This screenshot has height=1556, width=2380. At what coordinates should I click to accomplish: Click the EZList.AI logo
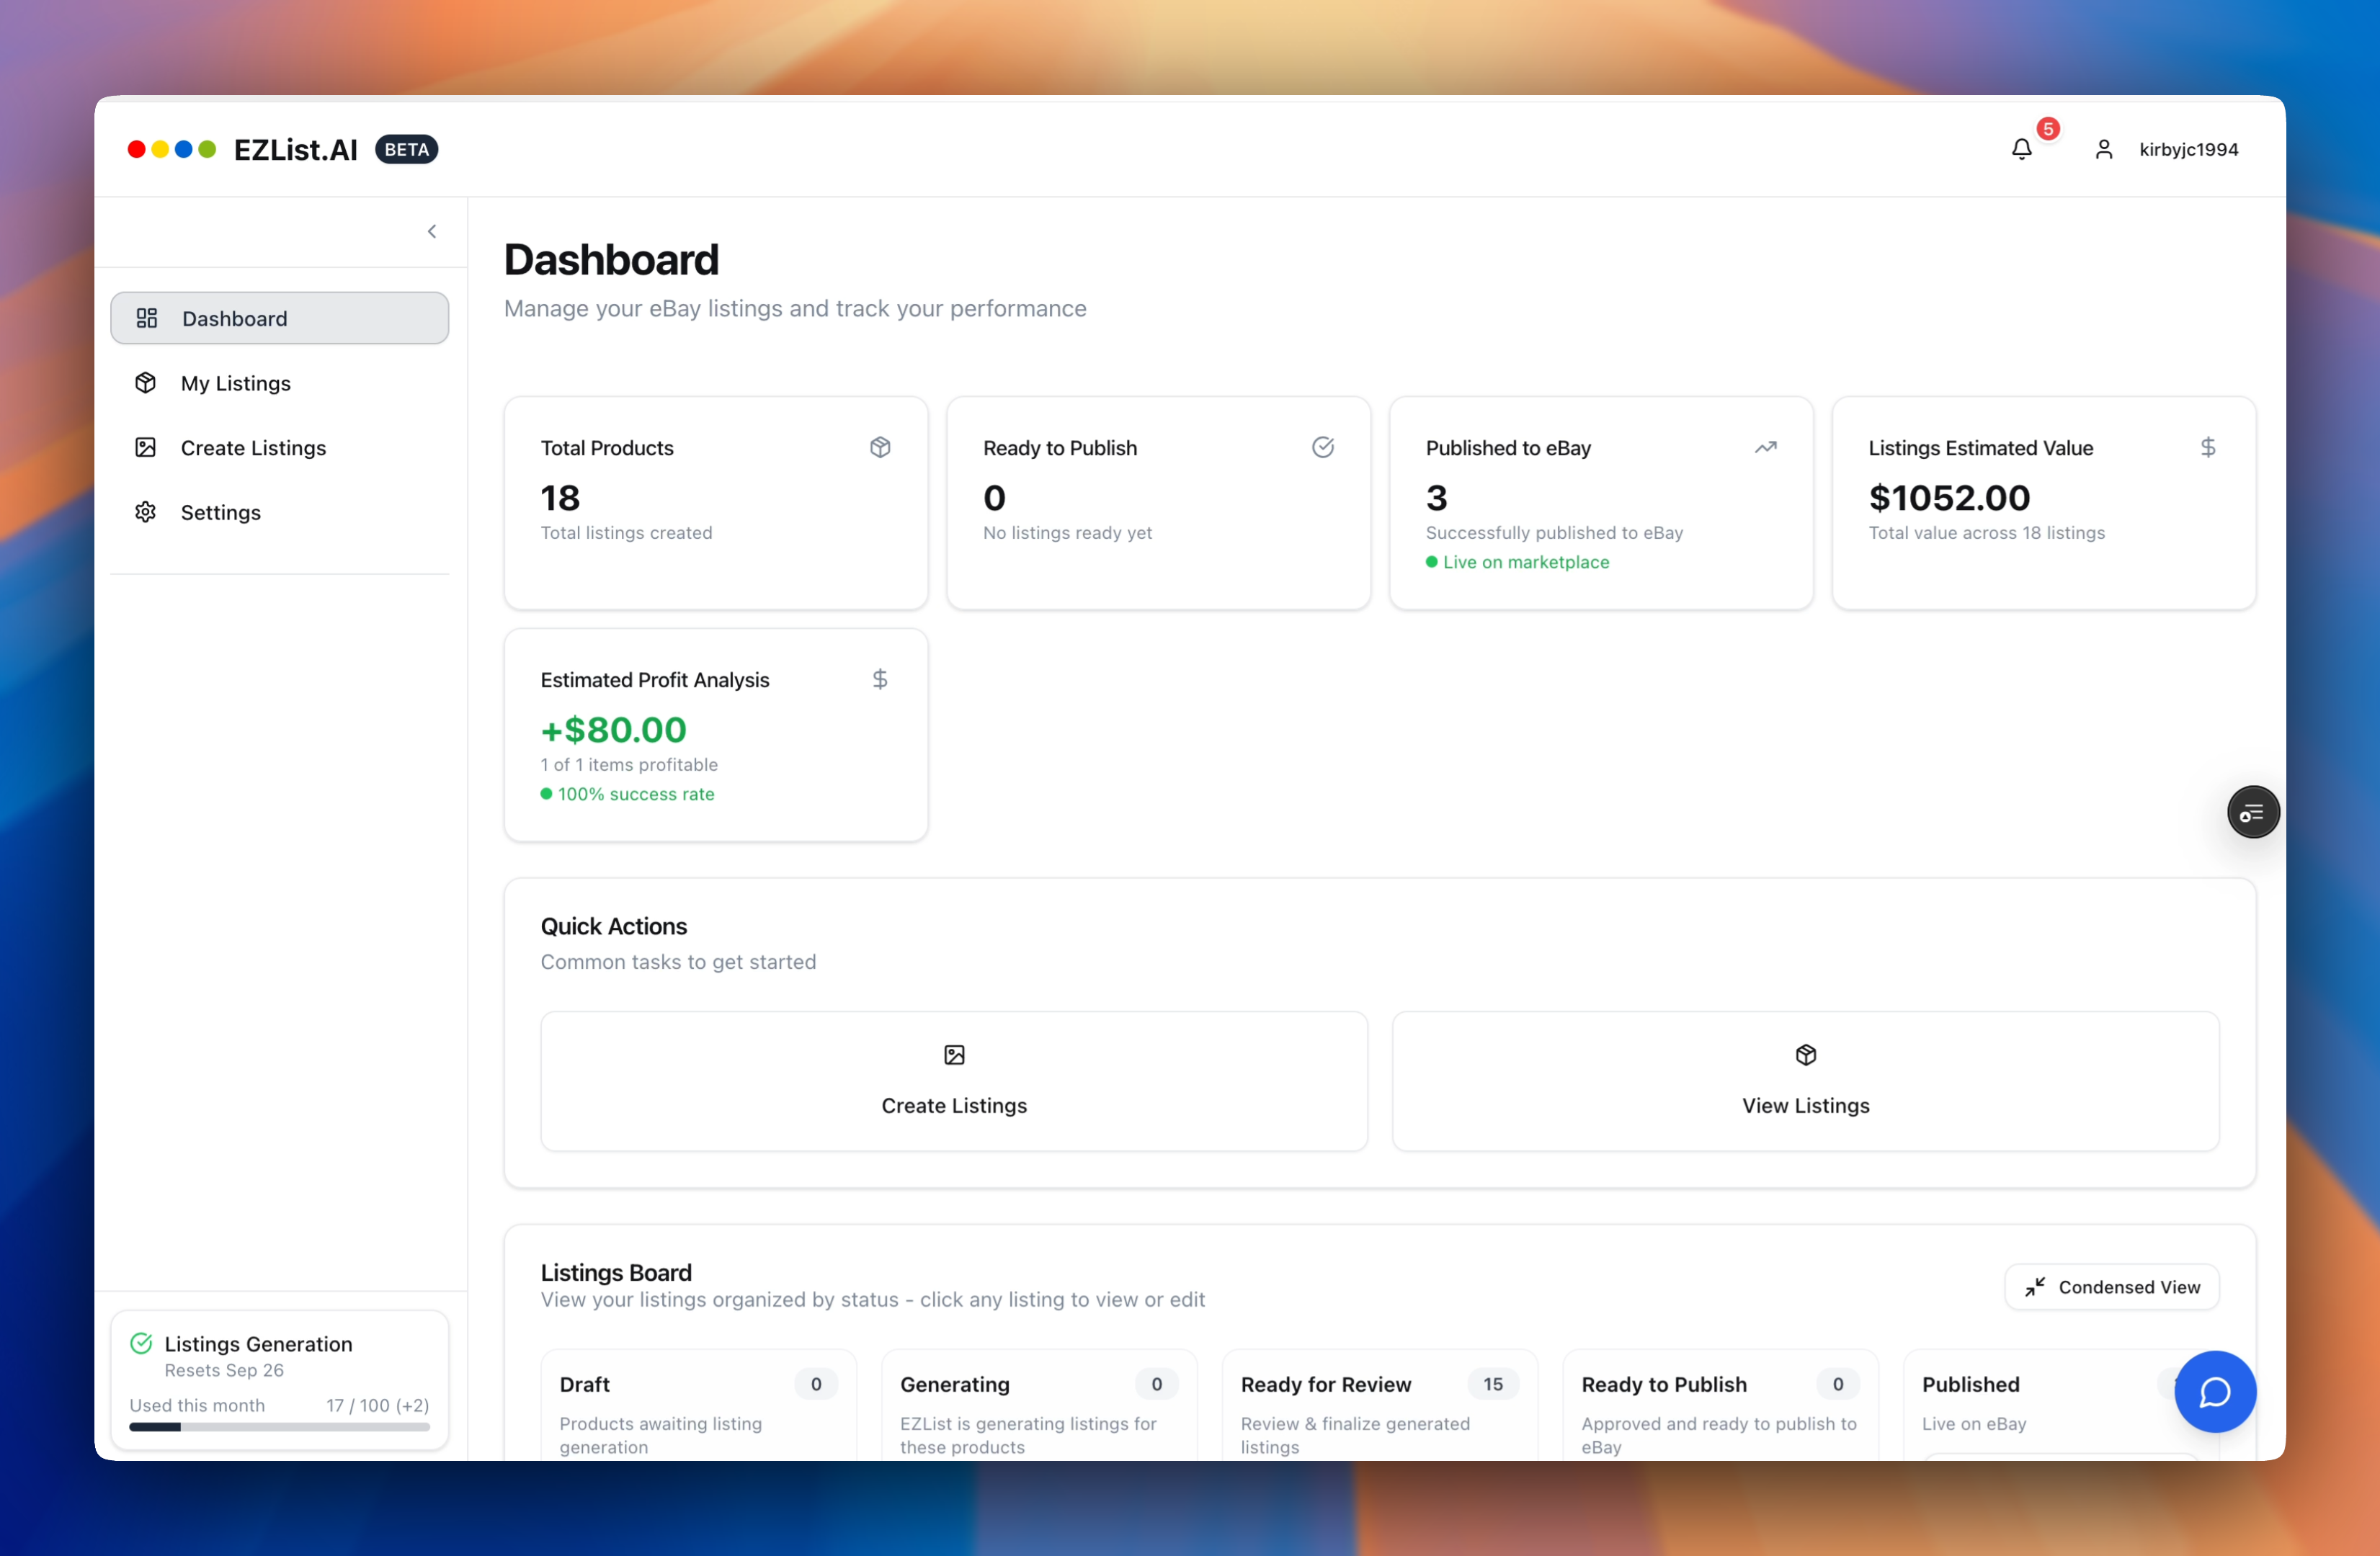coord(295,149)
